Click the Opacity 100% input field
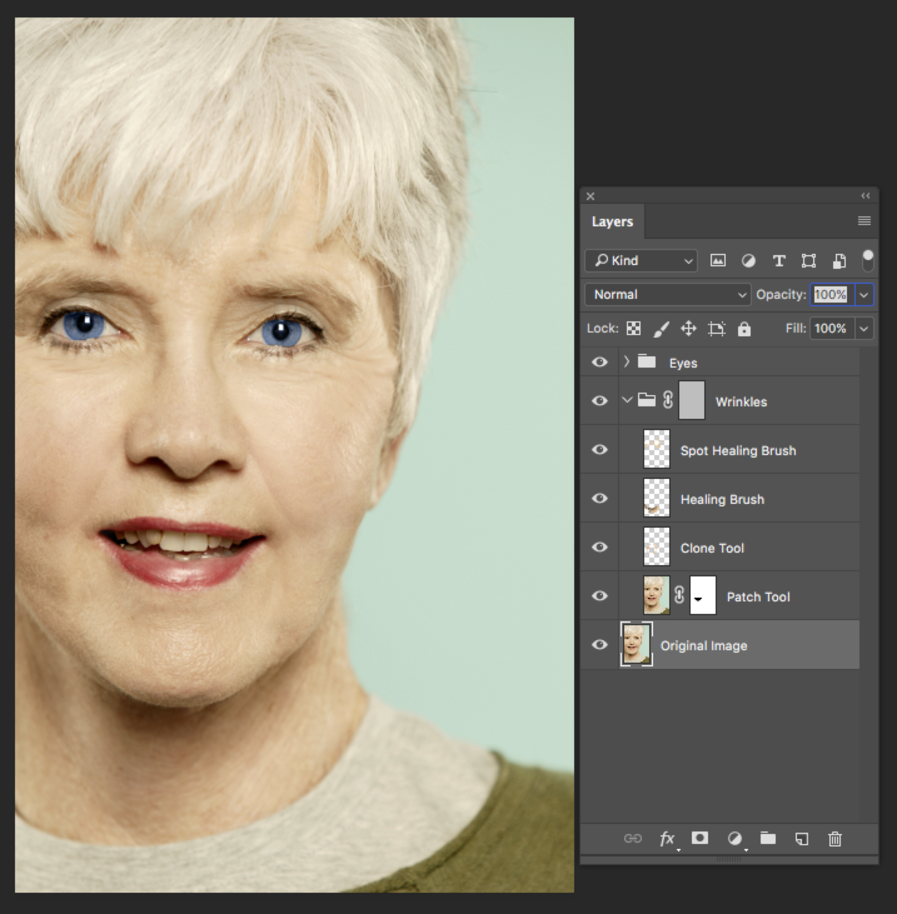The width and height of the screenshot is (897, 914). coord(832,295)
